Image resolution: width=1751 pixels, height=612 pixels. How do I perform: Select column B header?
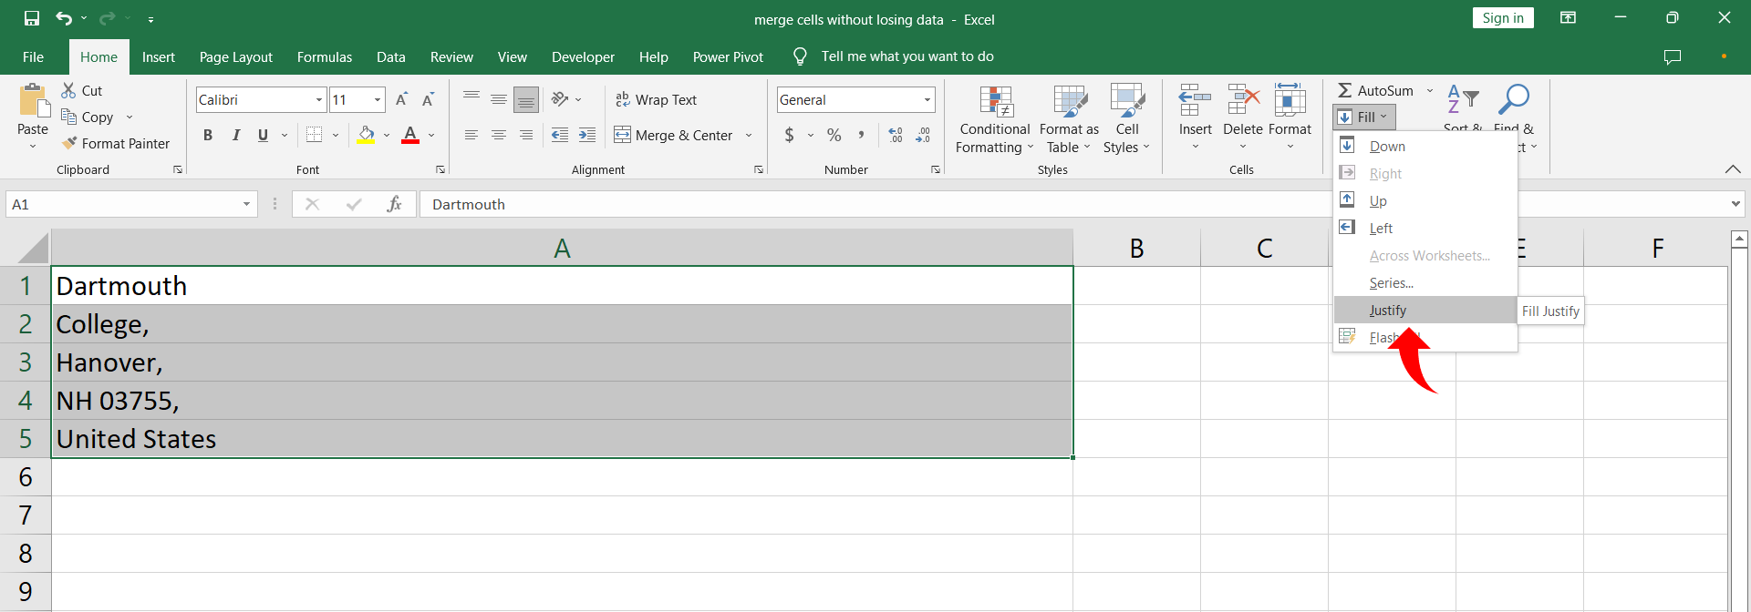(x=1136, y=248)
